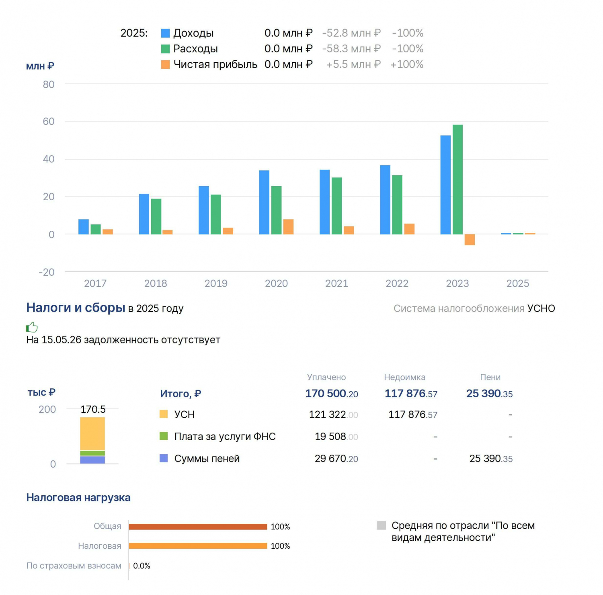Click the purple penalties segment of stacked bar
This screenshot has height=595, width=603.
92,460
